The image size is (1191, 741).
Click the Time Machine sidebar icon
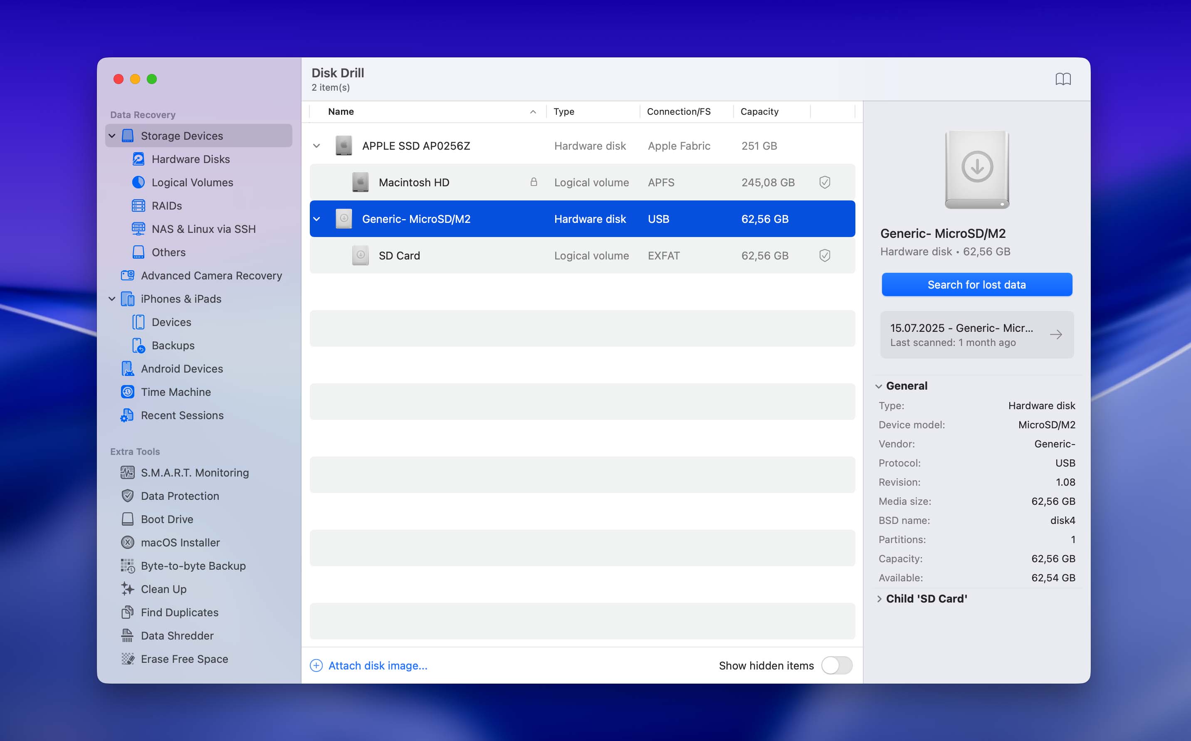click(x=127, y=392)
